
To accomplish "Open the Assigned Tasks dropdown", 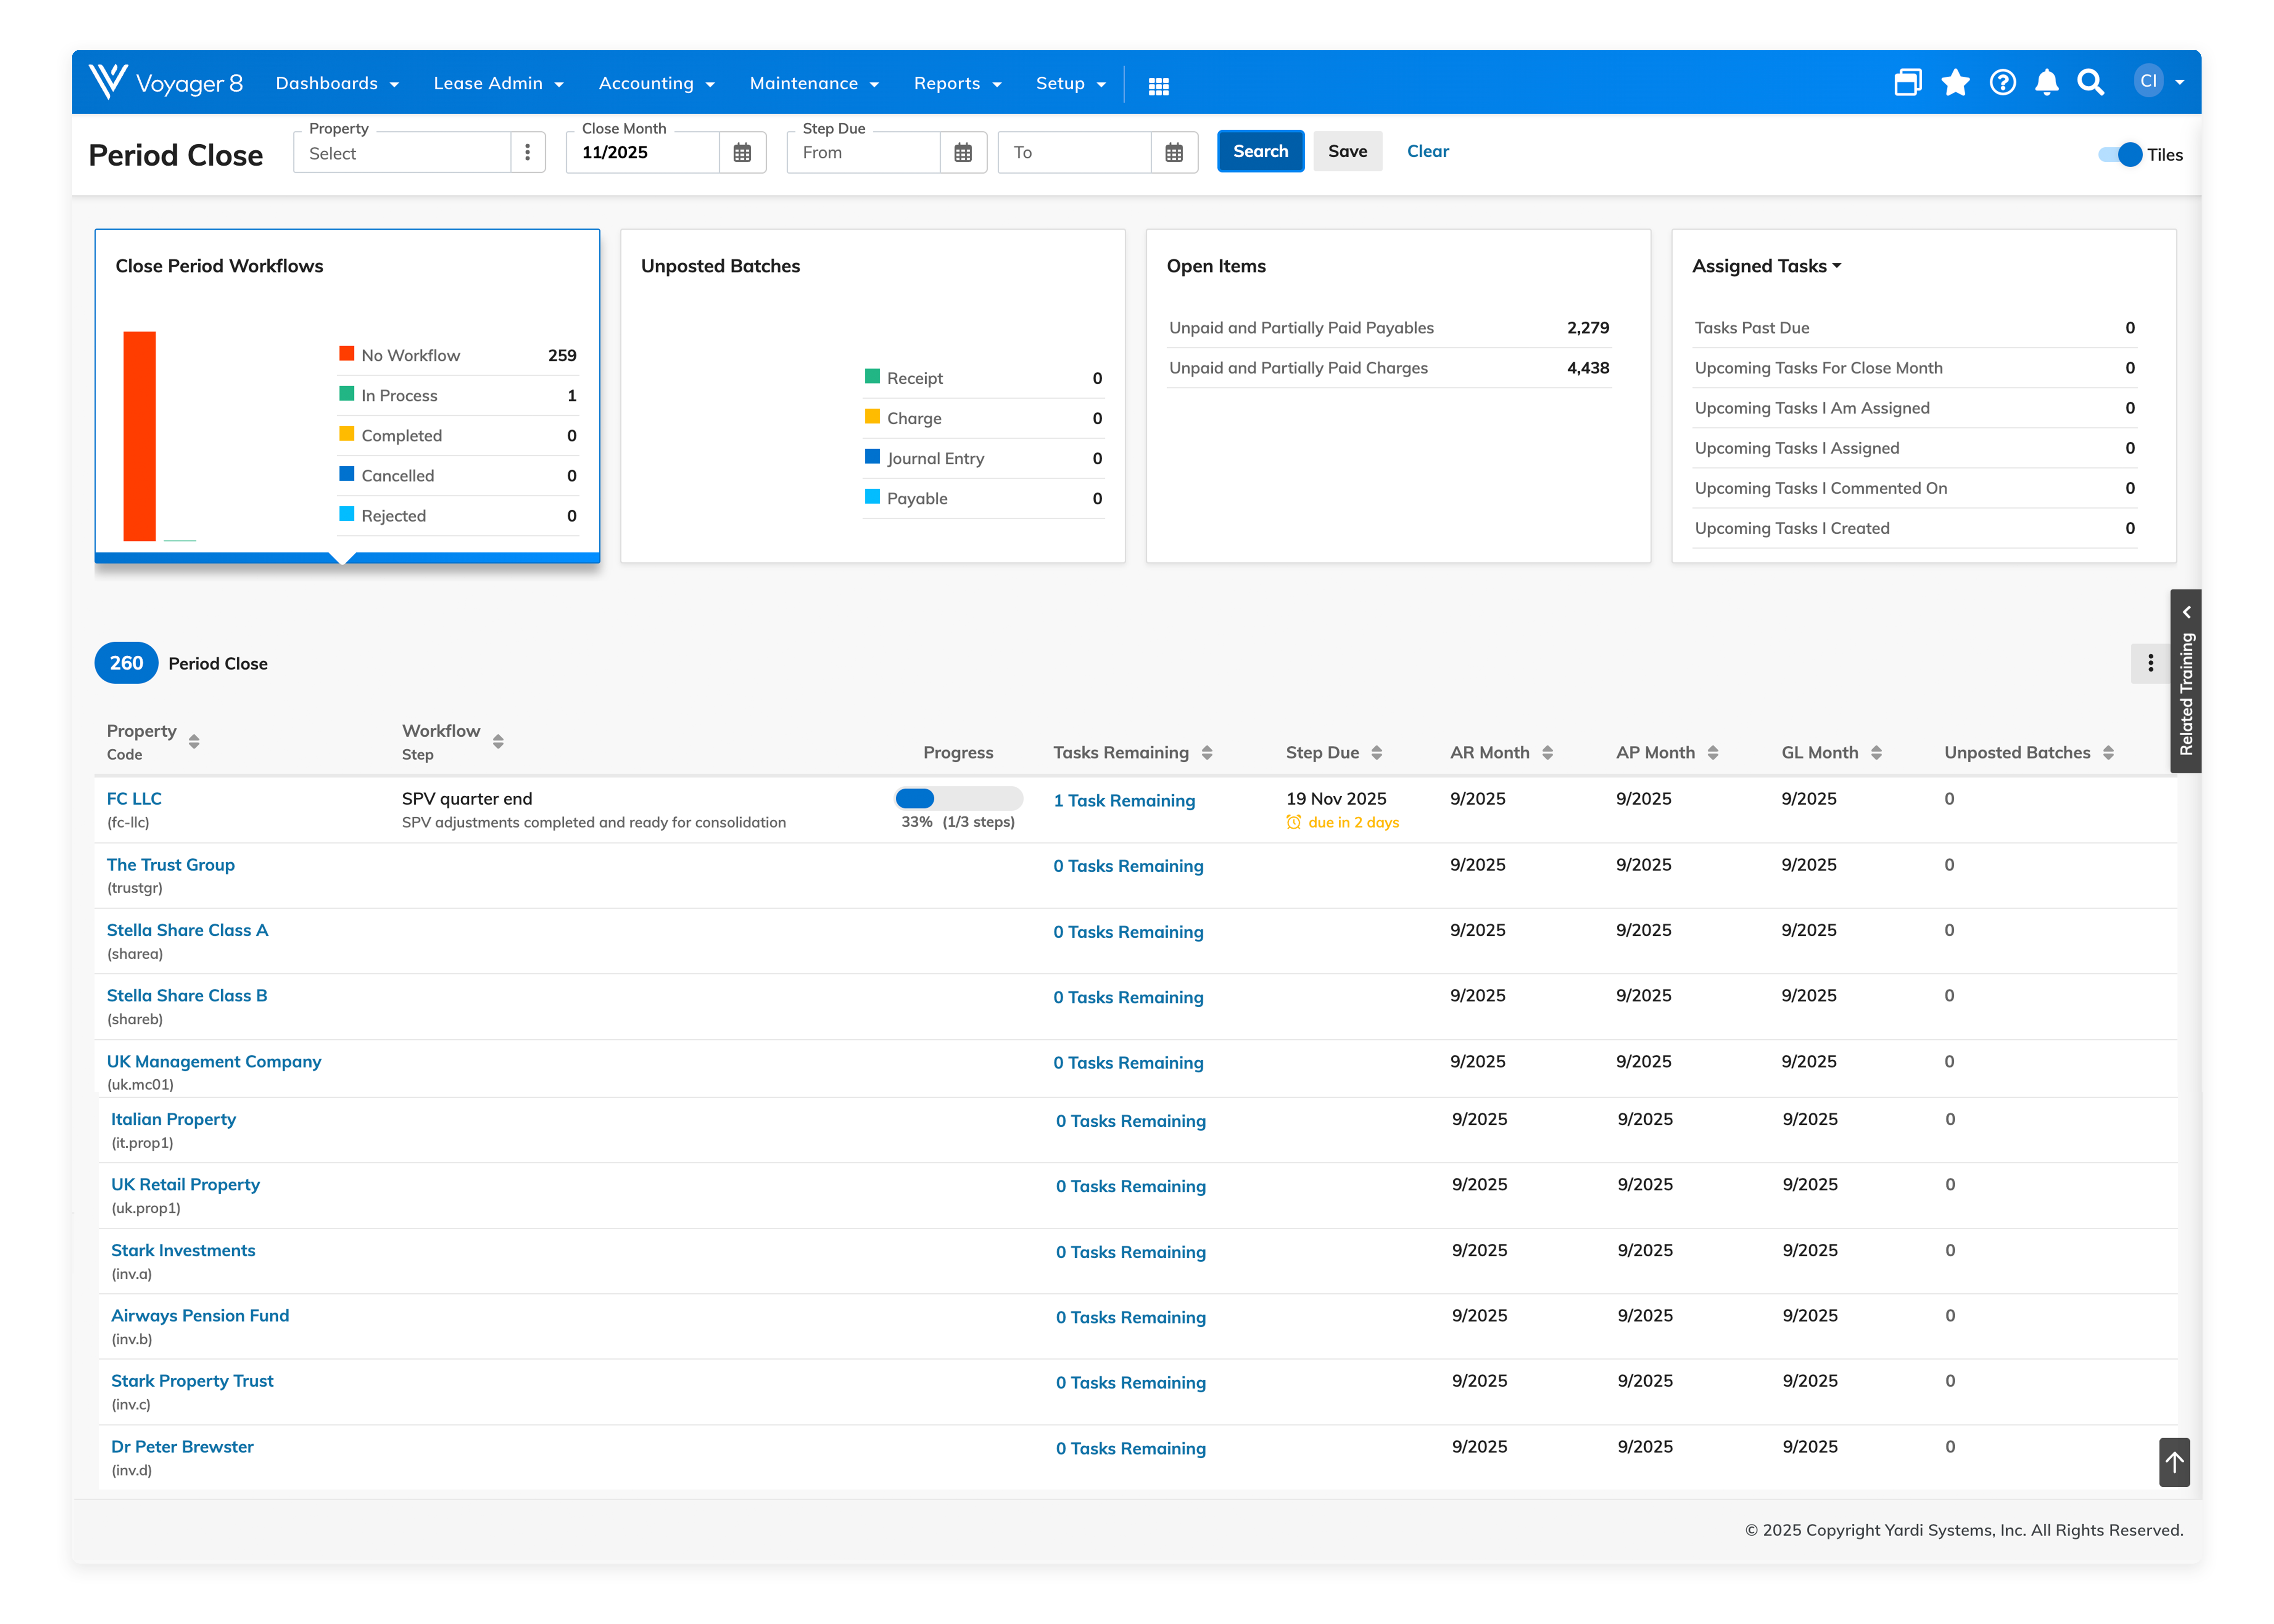I will click(x=1838, y=266).
